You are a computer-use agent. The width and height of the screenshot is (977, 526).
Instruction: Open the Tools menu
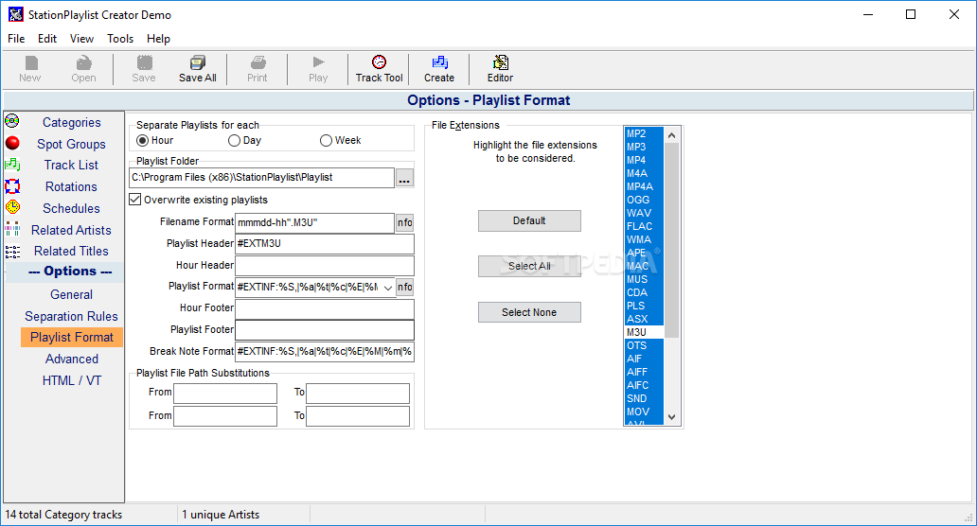(120, 39)
